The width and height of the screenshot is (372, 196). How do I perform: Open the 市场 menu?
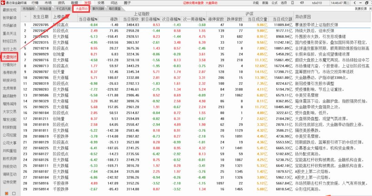point(48,3)
